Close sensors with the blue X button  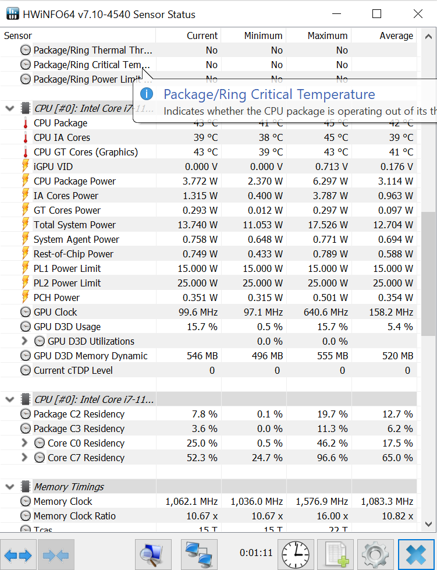pos(416,554)
